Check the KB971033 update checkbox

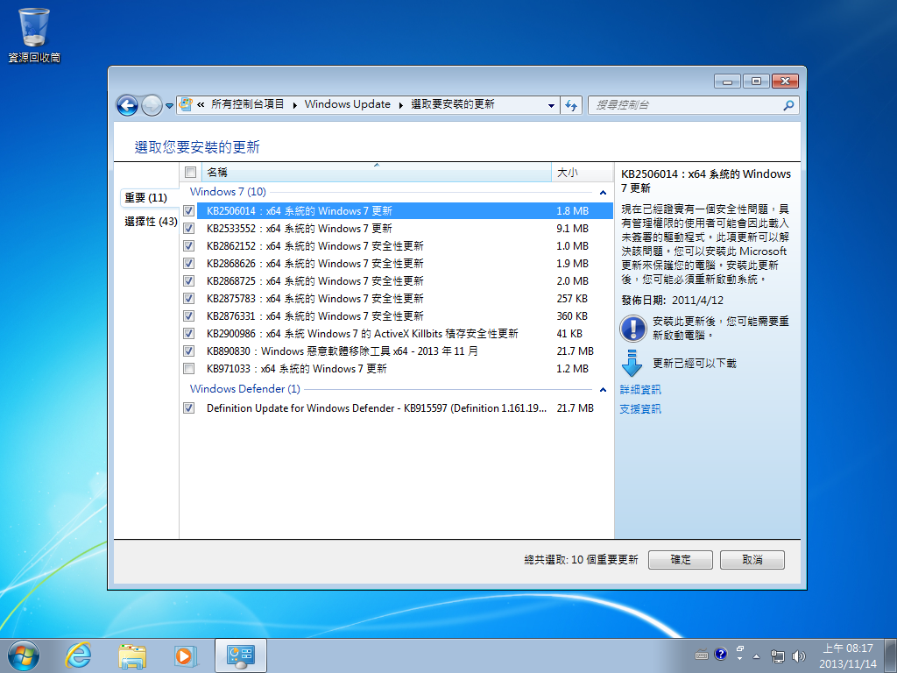(x=189, y=369)
